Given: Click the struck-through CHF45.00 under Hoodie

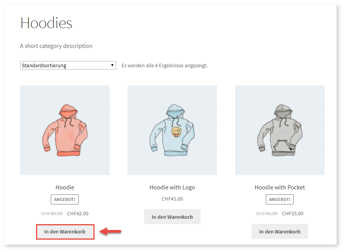Looking at the screenshot, I should tap(52, 214).
